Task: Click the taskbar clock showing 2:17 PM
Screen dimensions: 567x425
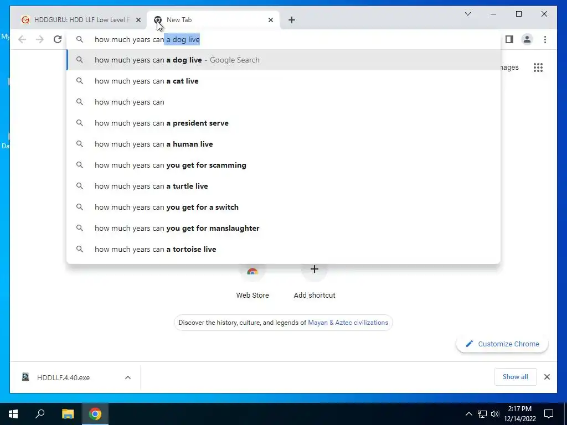Action: [x=520, y=414]
